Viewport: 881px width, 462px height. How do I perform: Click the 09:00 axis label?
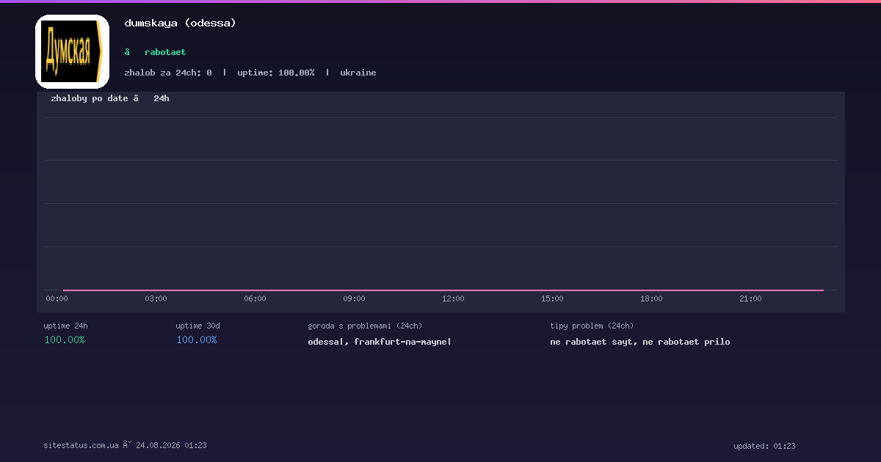coord(354,298)
